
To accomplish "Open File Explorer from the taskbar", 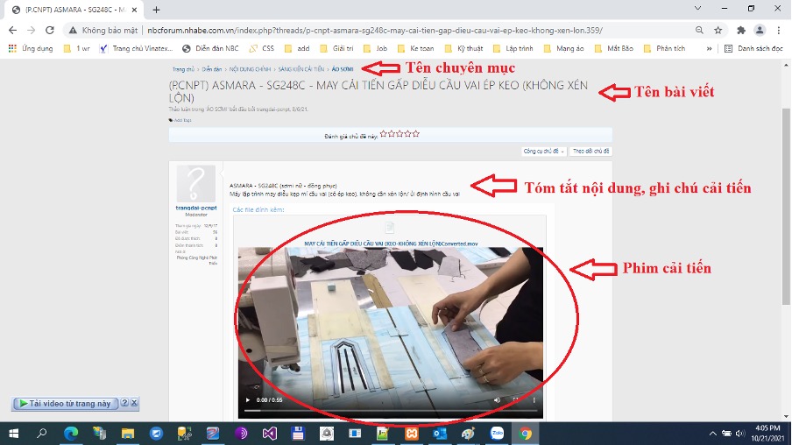I will (128, 434).
